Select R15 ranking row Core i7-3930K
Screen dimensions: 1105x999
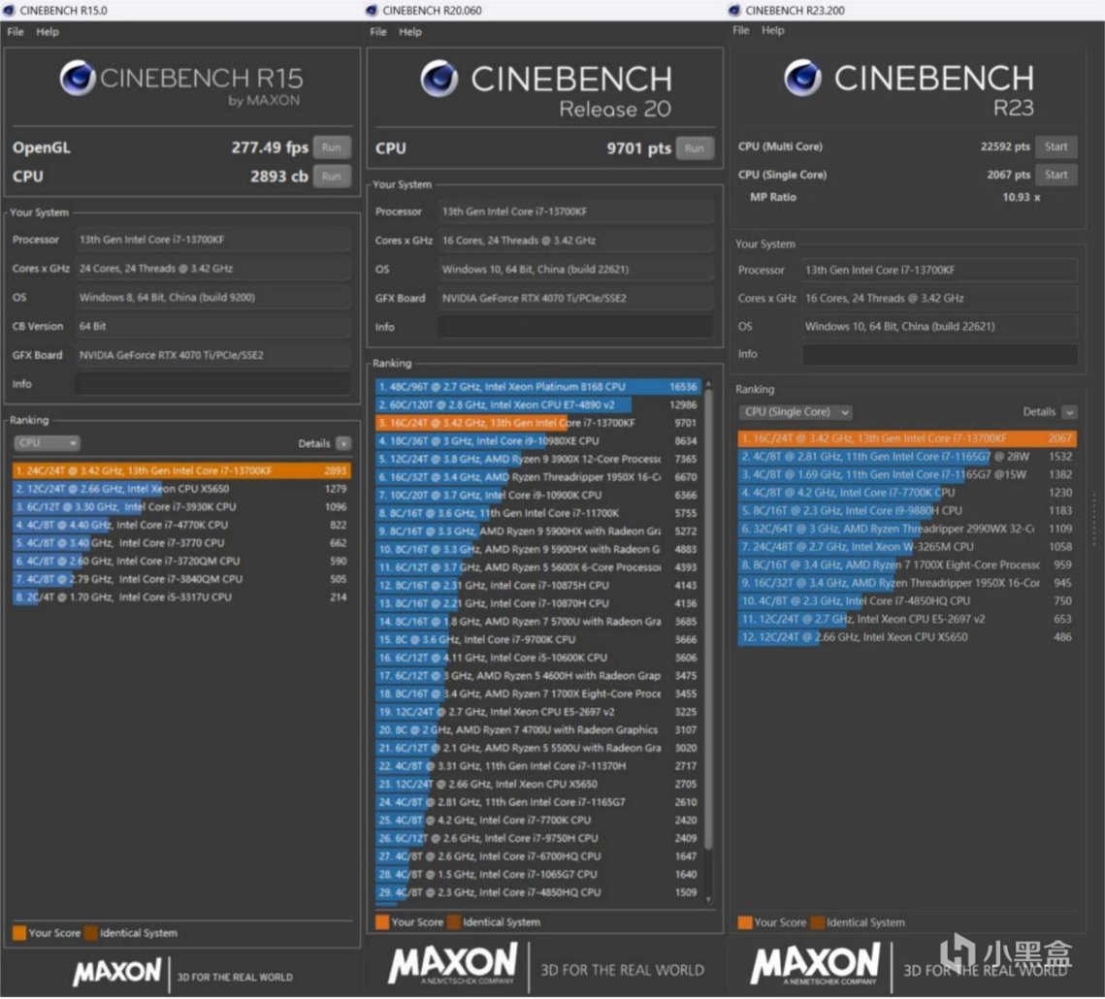pyautogui.click(x=181, y=507)
